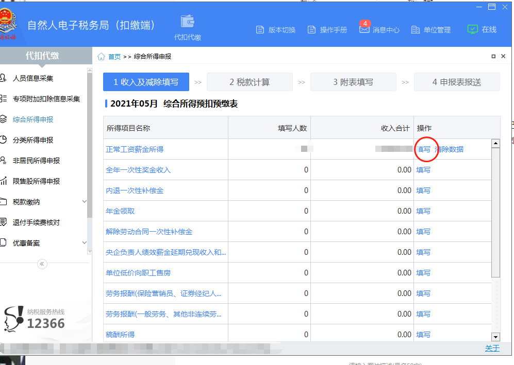This screenshot has height=365, width=514.
Task: Click 填写 for 年金领取
Action: [423, 211]
